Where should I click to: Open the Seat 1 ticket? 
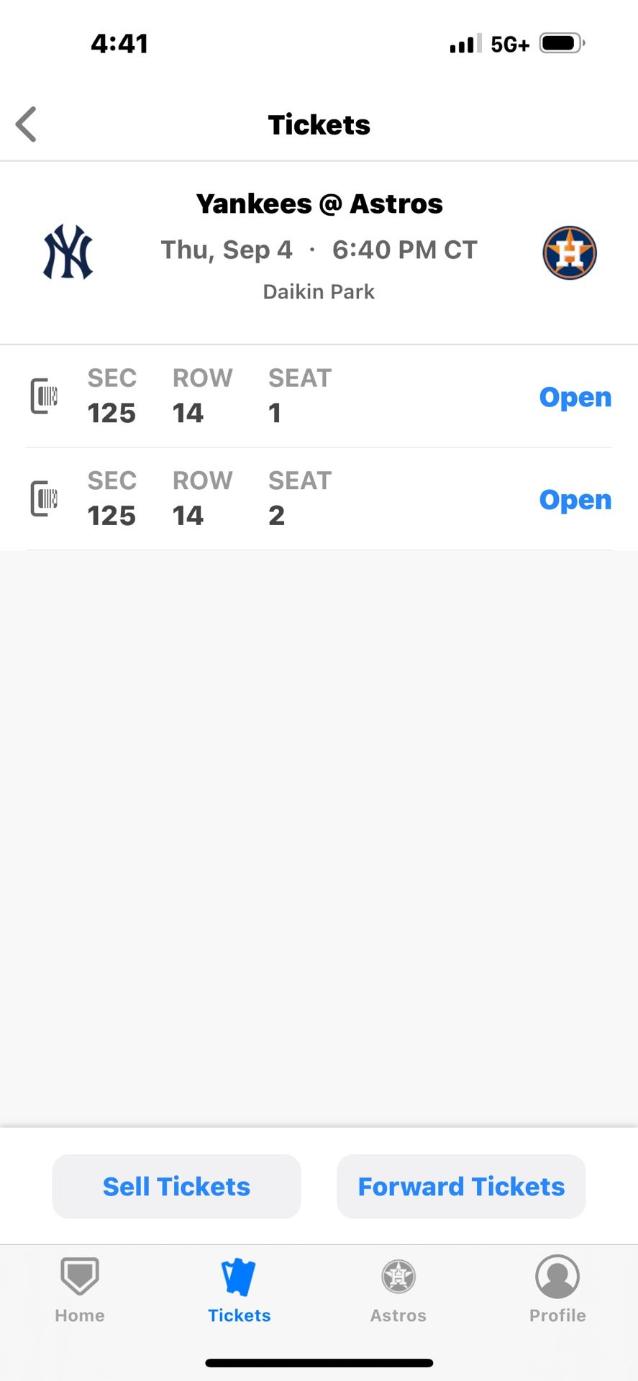575,397
